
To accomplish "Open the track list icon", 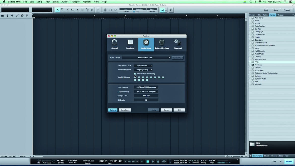I will tap(3, 16).
